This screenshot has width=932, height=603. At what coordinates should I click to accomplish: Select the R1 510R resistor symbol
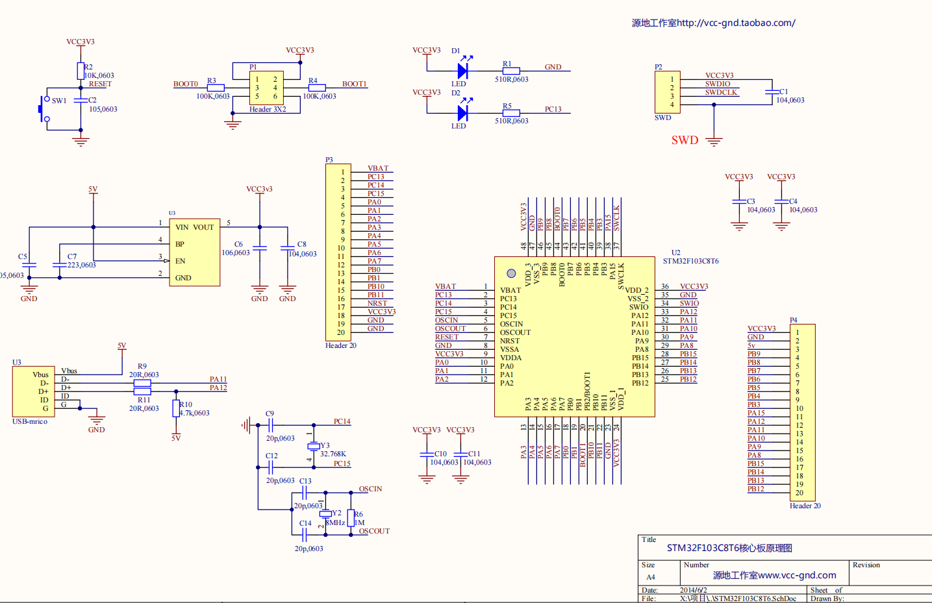coord(511,71)
